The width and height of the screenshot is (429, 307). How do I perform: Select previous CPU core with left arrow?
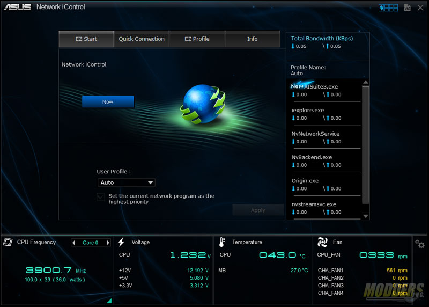(x=73, y=243)
